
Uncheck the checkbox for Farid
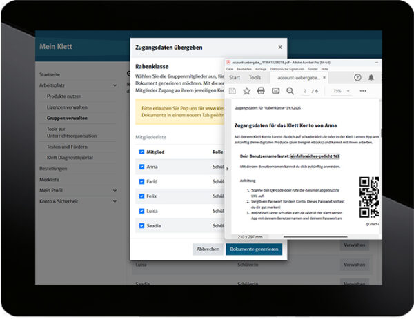tap(141, 182)
